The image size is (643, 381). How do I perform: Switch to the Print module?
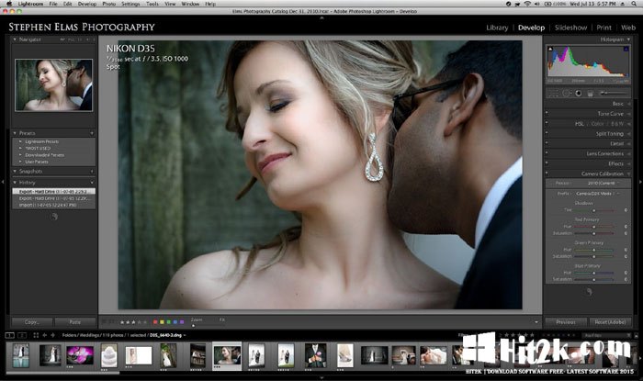tap(604, 28)
